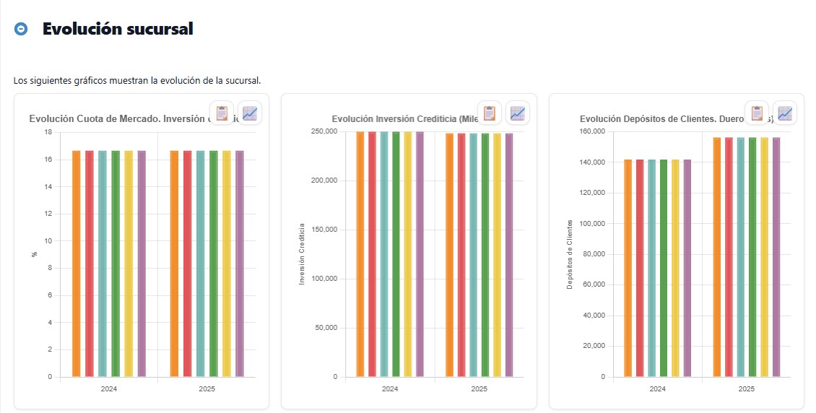Click the Evolución Inversión Crediticia chart title
The image size is (816, 413).
405,118
